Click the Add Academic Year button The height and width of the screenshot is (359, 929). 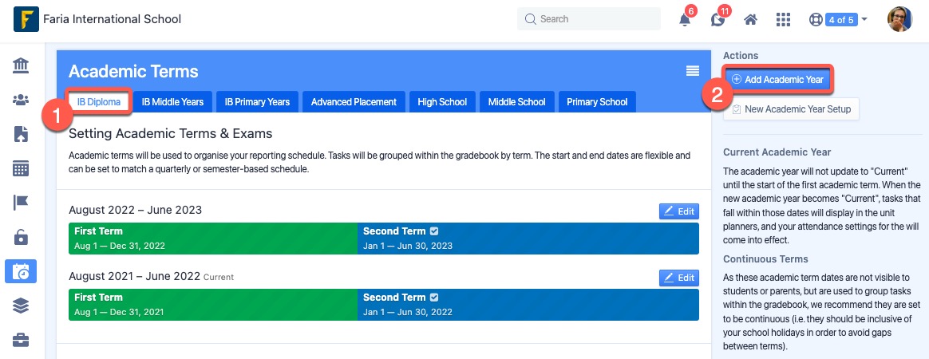tap(778, 80)
